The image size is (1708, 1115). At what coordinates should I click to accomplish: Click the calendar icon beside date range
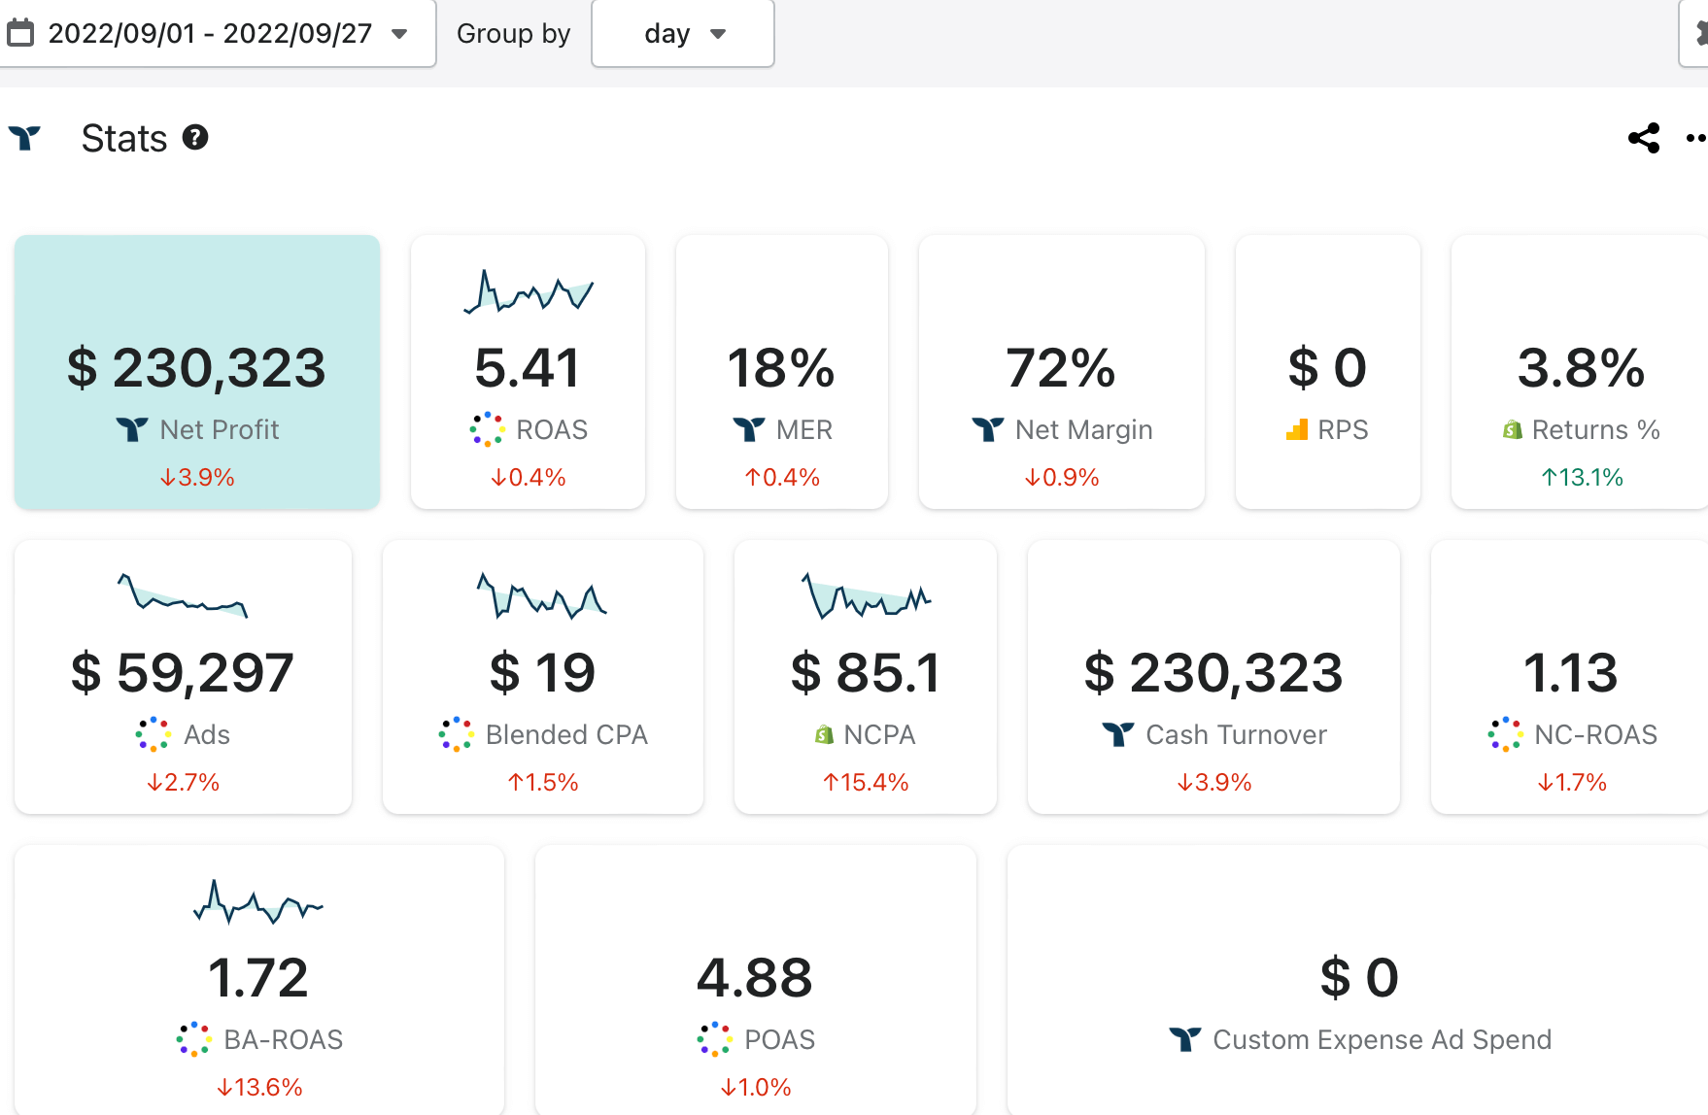(20, 33)
